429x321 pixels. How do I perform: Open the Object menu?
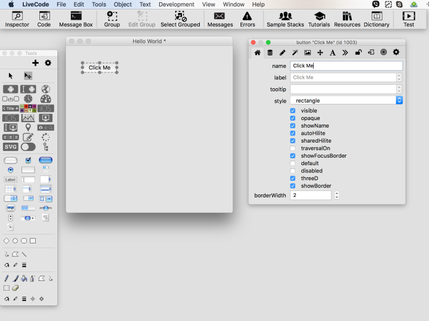pyautogui.click(x=122, y=4)
